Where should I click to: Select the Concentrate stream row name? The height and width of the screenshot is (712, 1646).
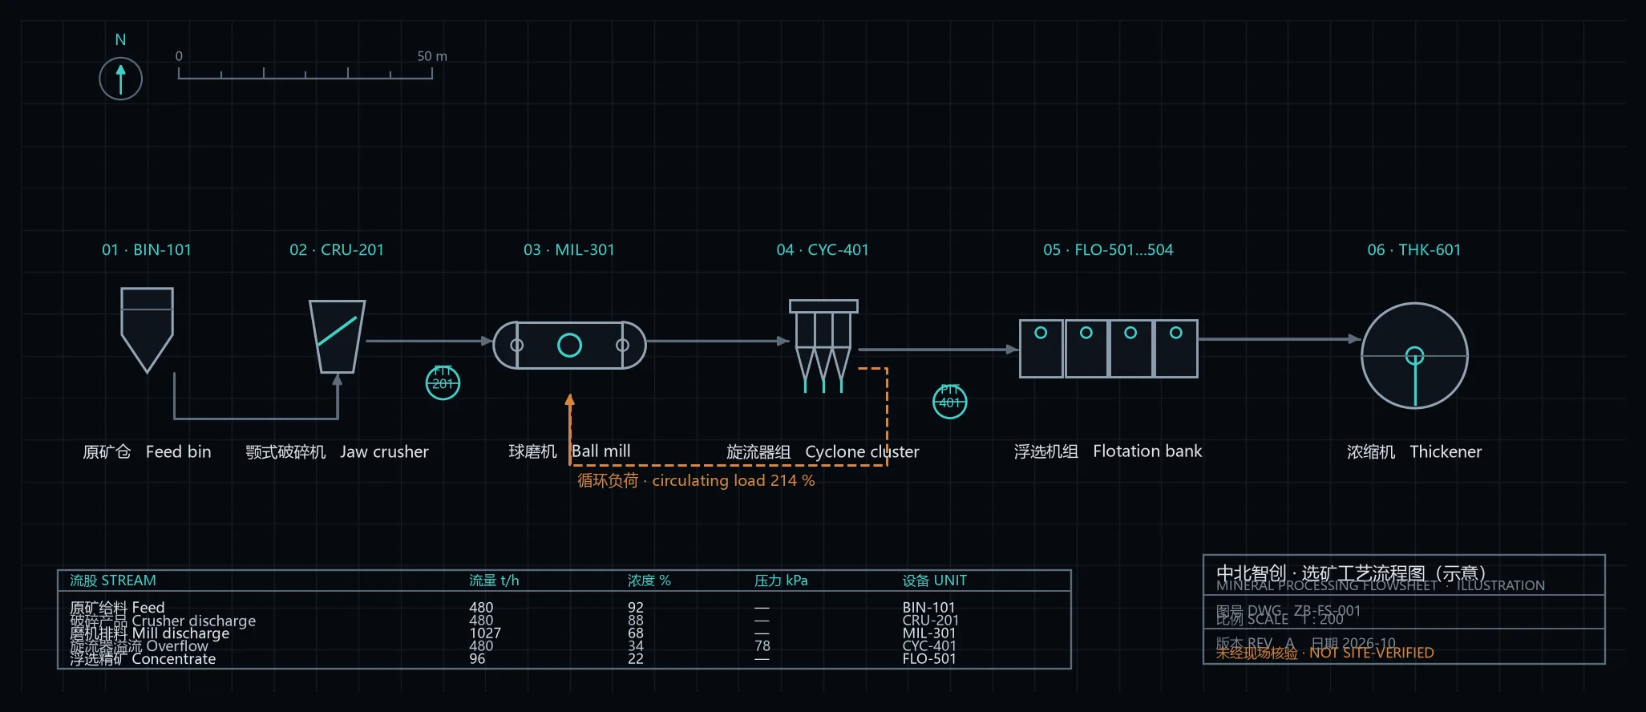point(143,659)
